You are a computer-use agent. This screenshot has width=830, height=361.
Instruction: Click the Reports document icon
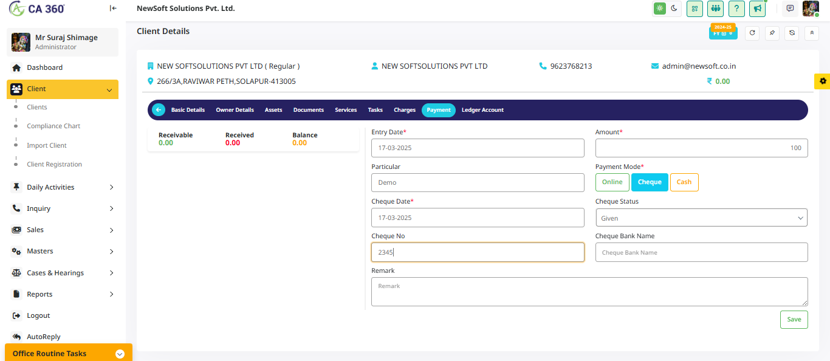click(16, 294)
